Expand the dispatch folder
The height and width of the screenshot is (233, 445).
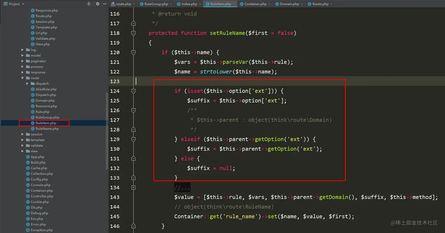tap(27, 84)
